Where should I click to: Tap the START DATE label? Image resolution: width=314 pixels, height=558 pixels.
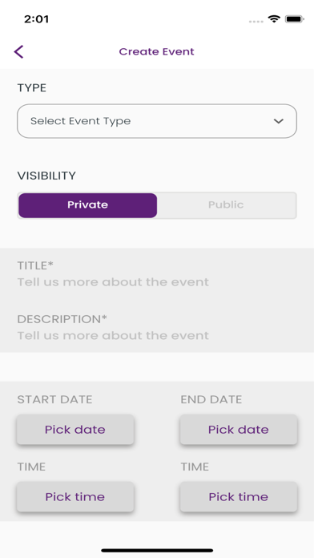(x=54, y=399)
